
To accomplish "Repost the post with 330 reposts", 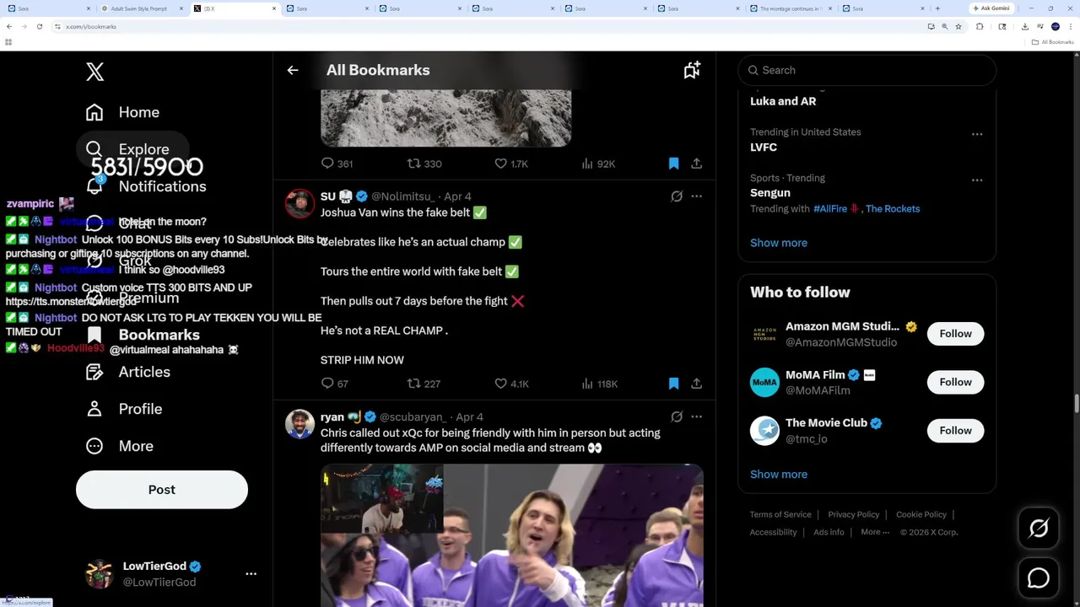I will click(x=424, y=164).
